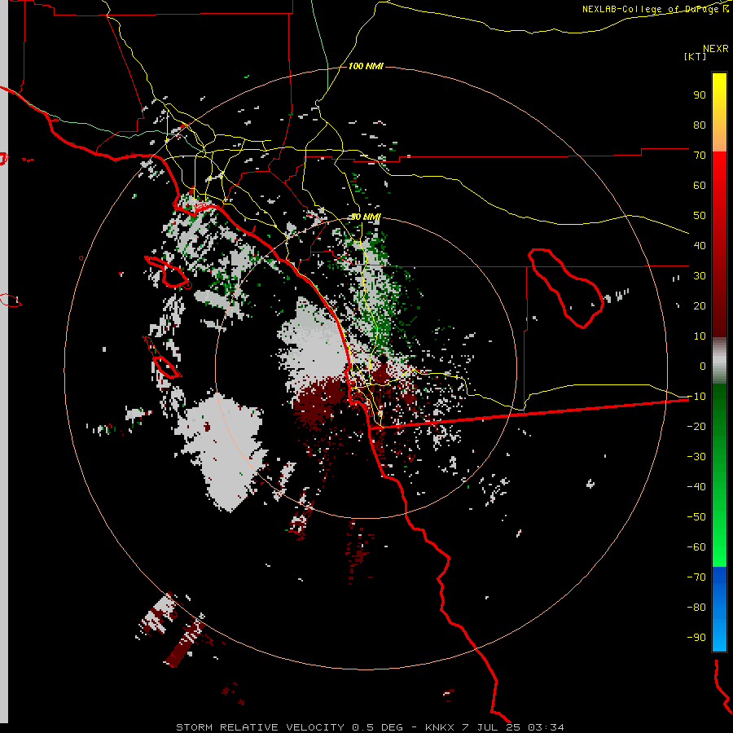Click the KT units label above the scale

point(695,56)
